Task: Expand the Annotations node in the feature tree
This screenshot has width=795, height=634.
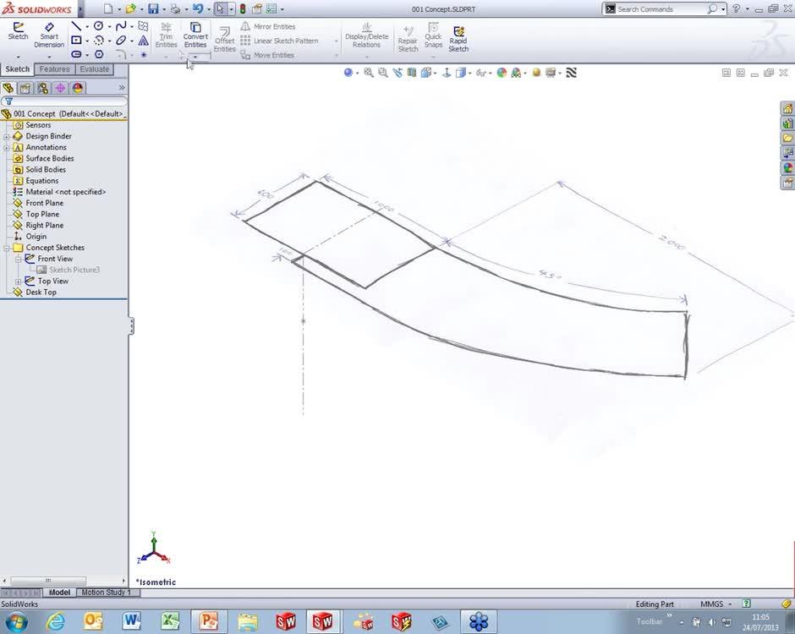Action: 7,147
